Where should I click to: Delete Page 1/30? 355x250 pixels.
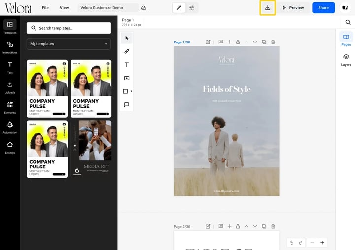click(273, 42)
